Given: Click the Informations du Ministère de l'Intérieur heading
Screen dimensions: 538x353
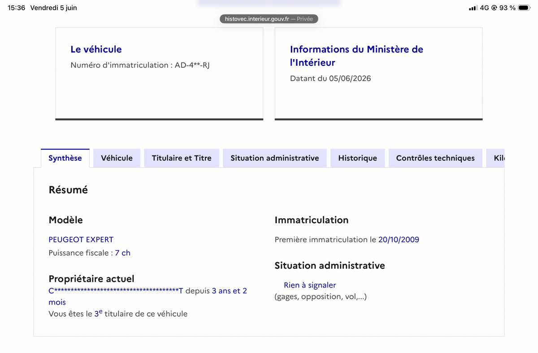Looking at the screenshot, I should [356, 56].
